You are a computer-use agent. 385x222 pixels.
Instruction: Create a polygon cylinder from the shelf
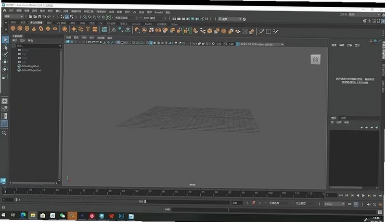click(27, 29)
